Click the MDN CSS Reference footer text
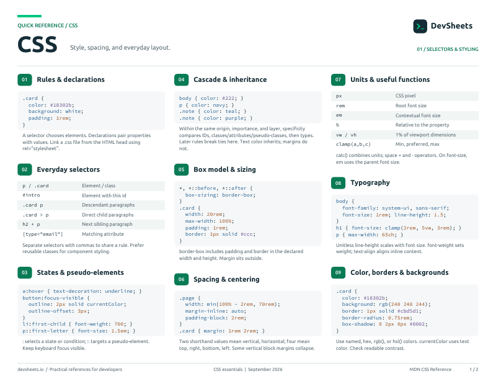This screenshot has width=496, height=384. 430,370
